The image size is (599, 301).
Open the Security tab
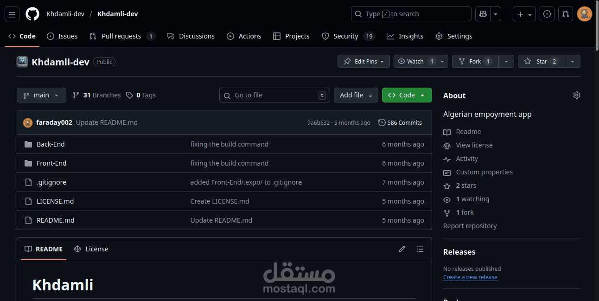tap(348, 36)
